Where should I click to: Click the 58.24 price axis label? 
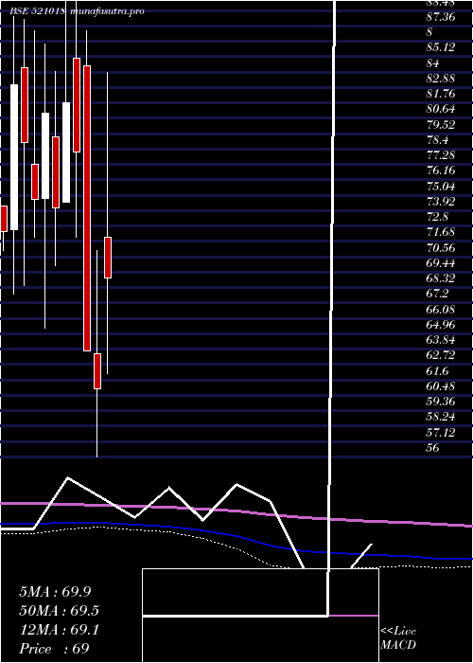(441, 417)
